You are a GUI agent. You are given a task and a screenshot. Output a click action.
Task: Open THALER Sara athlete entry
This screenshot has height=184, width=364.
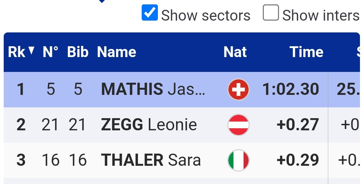pyautogui.click(x=151, y=160)
